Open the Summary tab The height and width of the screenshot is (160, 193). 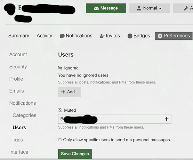pyautogui.click(x=19, y=36)
